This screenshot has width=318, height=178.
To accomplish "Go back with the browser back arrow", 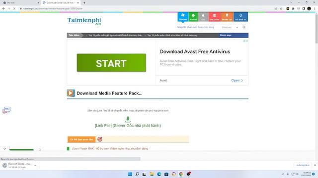I will click(3, 8).
